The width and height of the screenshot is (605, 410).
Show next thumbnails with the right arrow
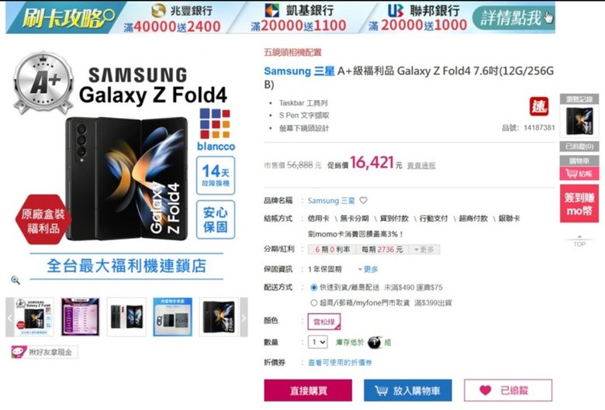[244, 318]
